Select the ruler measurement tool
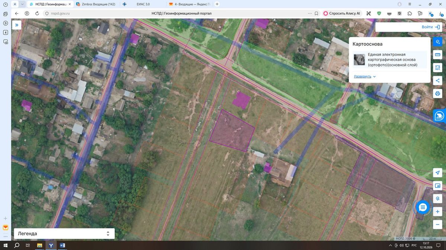 (x=437, y=55)
